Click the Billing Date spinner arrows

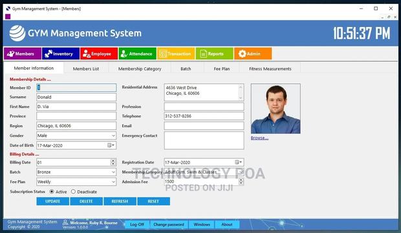(x=113, y=162)
